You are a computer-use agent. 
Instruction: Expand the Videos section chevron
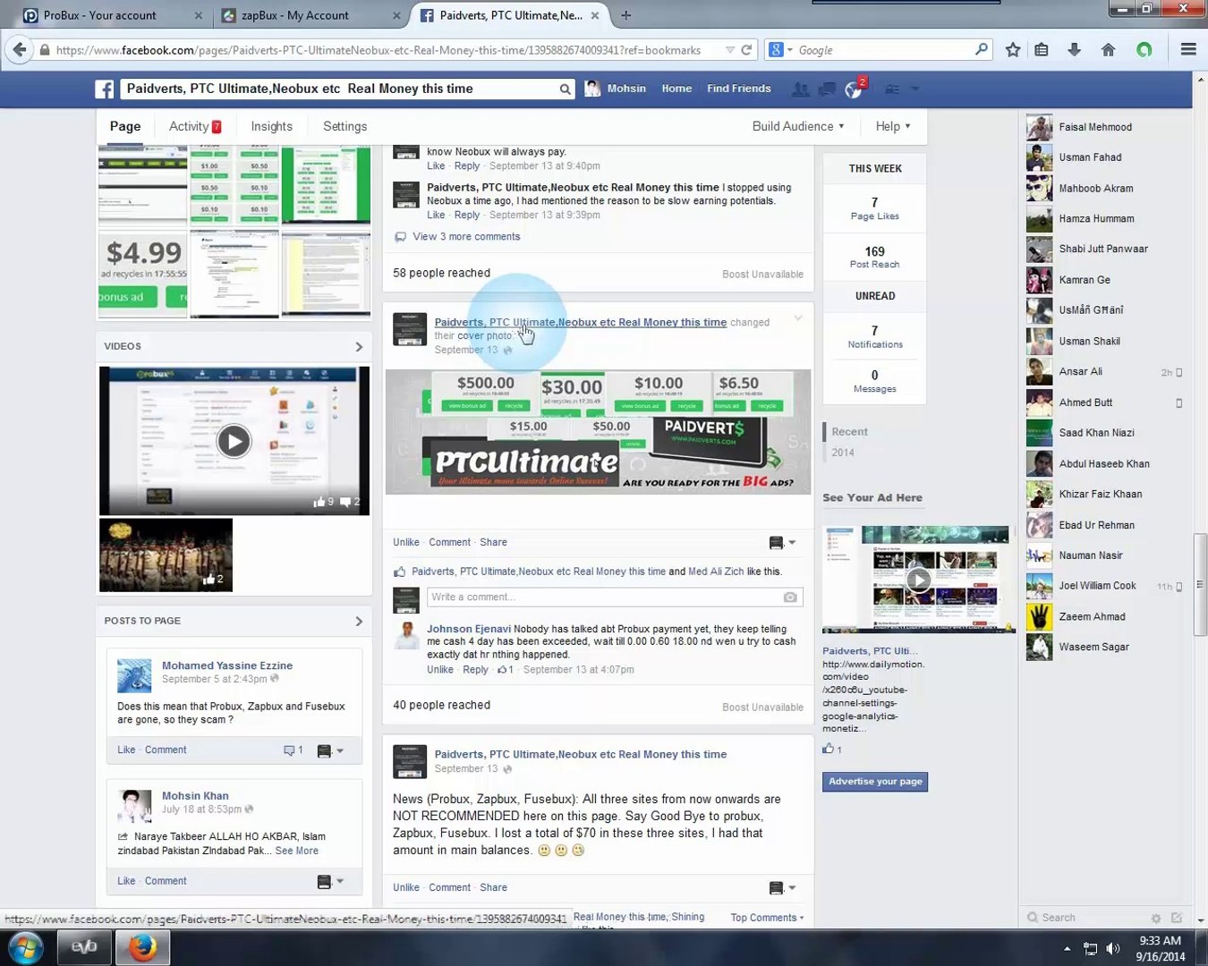[359, 346]
